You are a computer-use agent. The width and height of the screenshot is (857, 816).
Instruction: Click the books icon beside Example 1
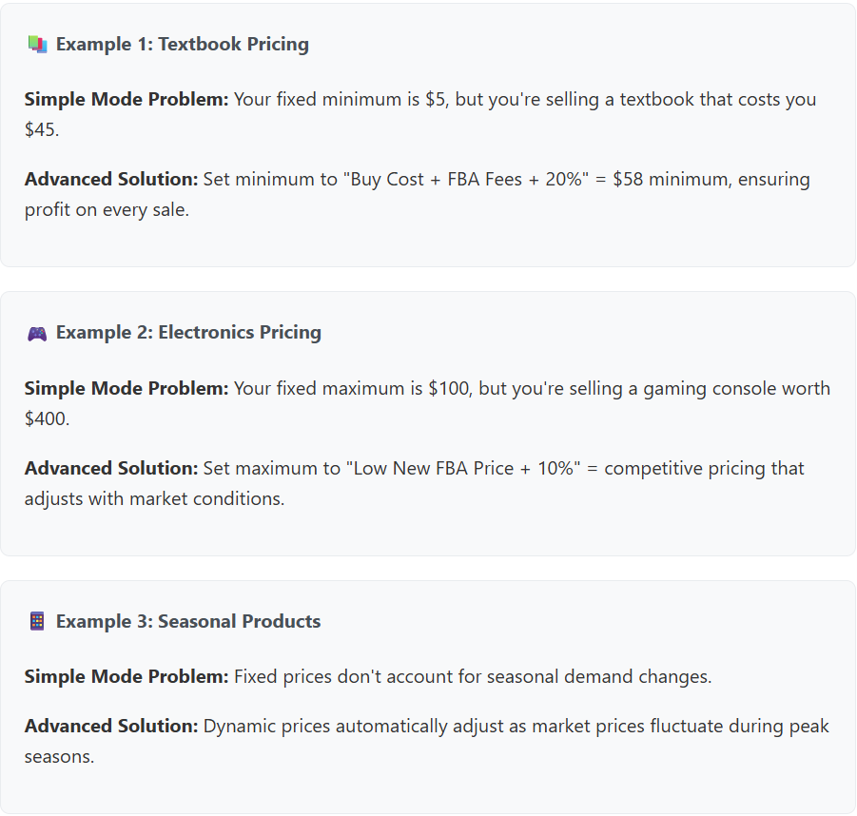pos(37,45)
